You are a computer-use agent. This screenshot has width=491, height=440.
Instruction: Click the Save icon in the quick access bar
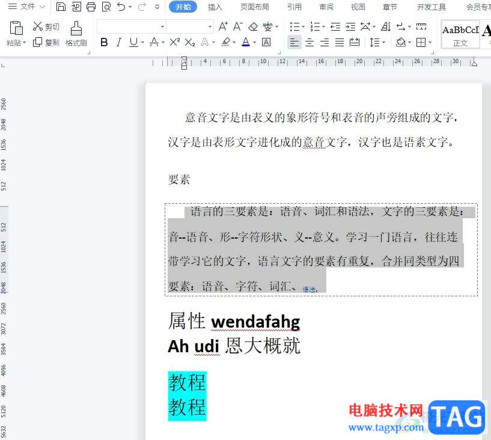click(61, 7)
